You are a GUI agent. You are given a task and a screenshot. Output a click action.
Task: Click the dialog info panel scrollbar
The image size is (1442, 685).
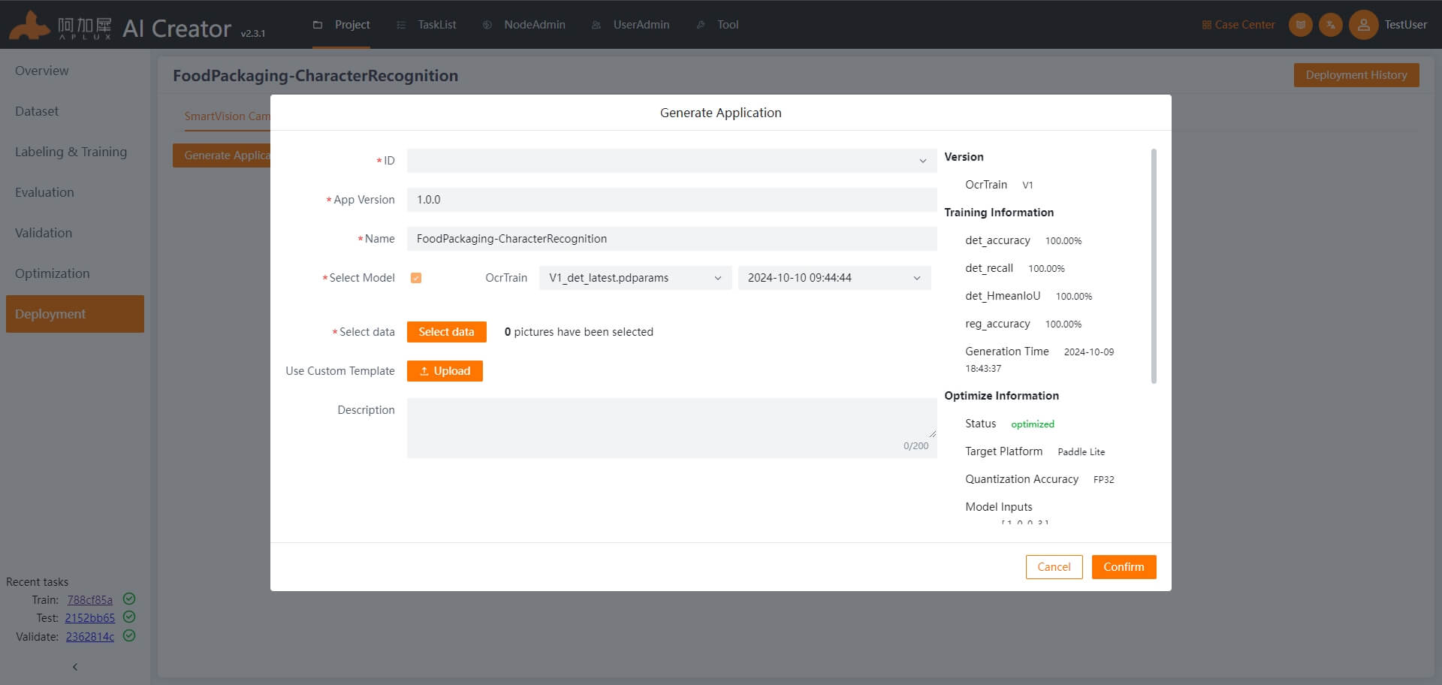1154,267
